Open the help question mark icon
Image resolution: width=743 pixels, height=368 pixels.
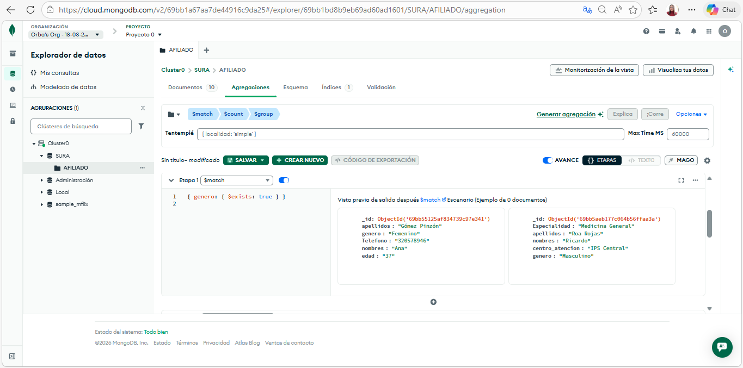click(646, 32)
